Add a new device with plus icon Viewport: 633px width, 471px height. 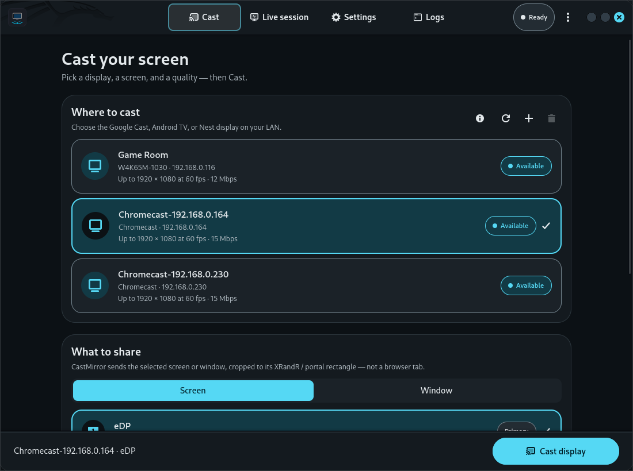pos(528,118)
